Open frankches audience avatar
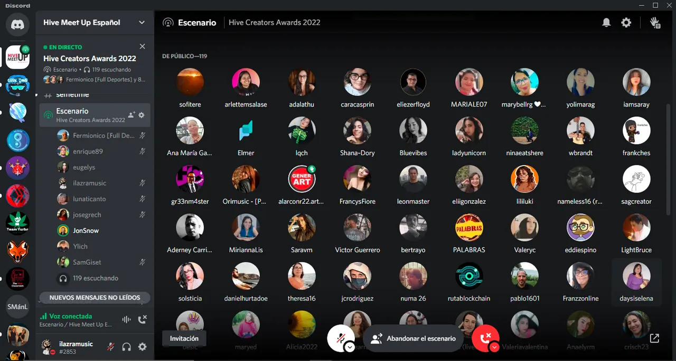Image resolution: width=676 pixels, height=361 pixels. point(636,131)
